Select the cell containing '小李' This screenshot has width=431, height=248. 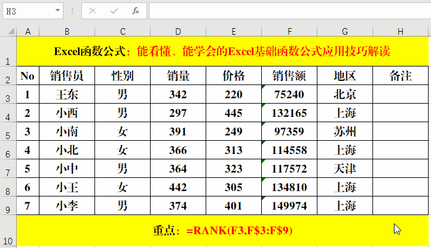(67, 205)
